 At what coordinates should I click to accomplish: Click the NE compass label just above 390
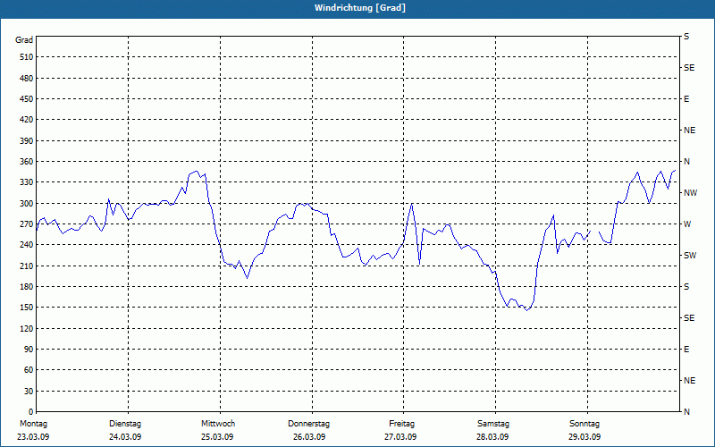(689, 131)
